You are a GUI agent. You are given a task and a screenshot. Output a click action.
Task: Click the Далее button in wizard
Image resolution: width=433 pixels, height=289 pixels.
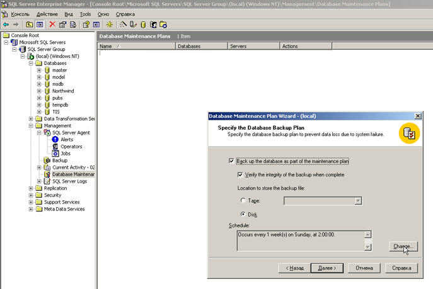[327, 268]
